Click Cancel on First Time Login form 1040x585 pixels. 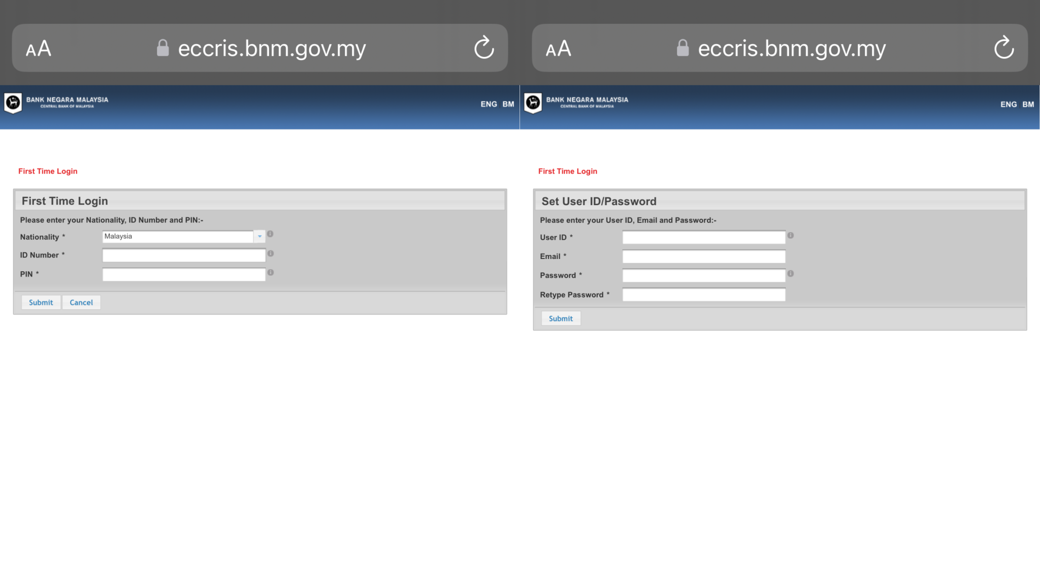tap(81, 302)
